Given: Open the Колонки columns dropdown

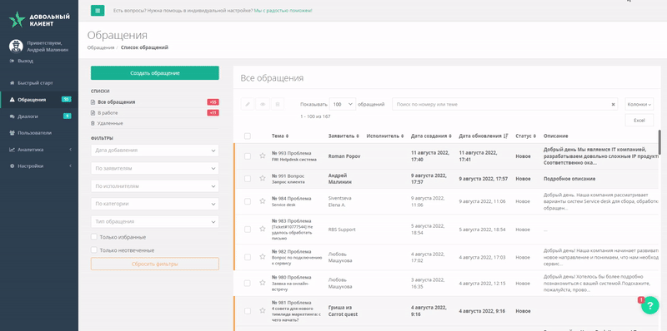Looking at the screenshot, I should (639, 104).
